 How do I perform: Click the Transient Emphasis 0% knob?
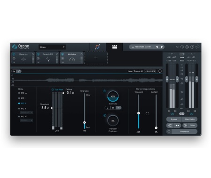pyautogui.click(x=113, y=121)
